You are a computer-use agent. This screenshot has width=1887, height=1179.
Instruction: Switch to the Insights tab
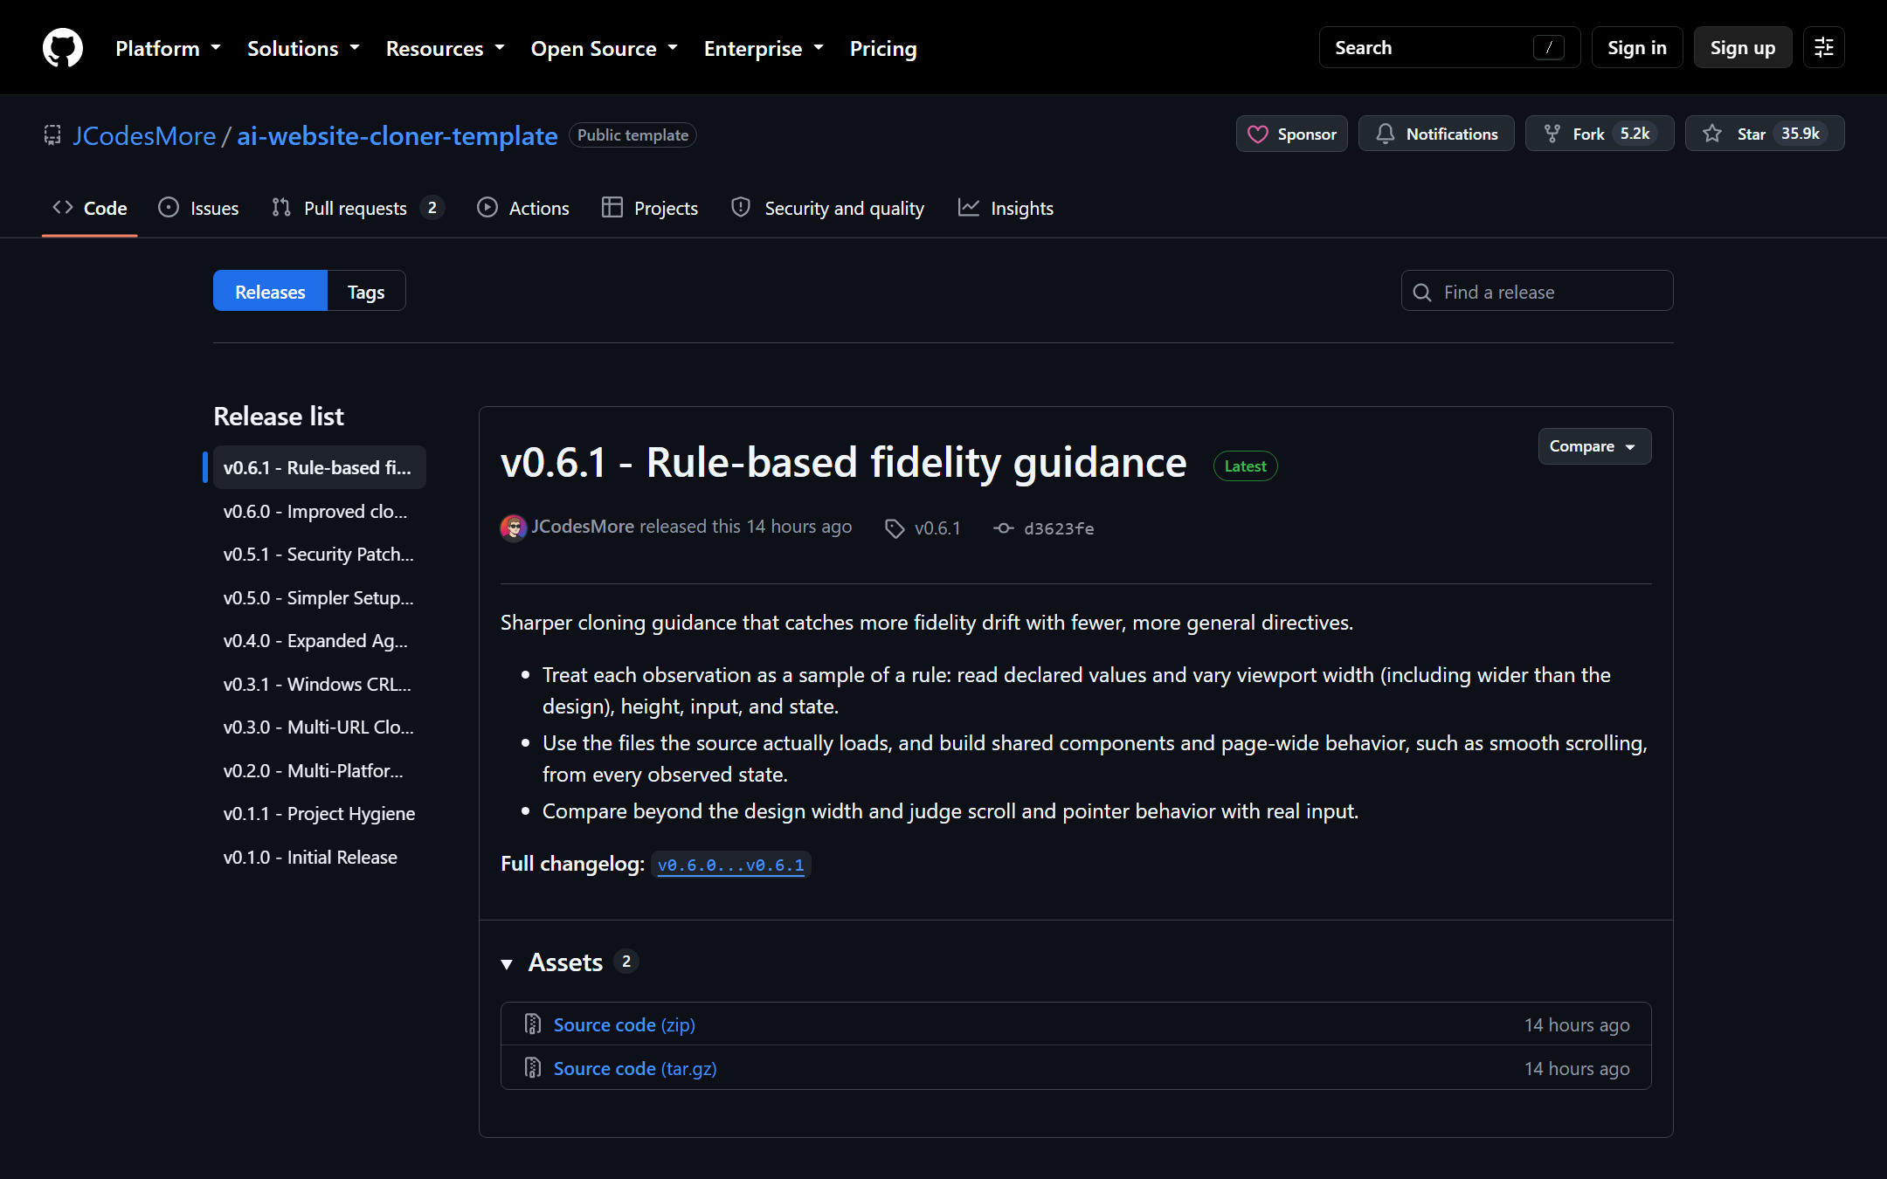pyautogui.click(x=1006, y=208)
